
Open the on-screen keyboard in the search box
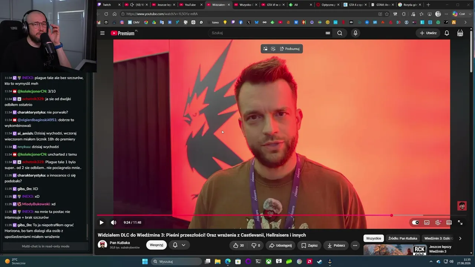(328, 33)
